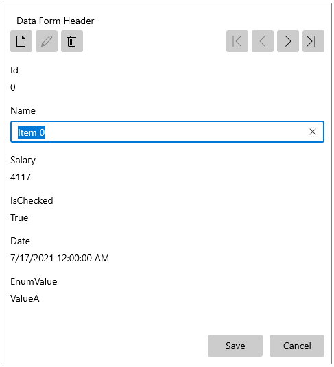334x367 pixels.
Task: Click the highlighted Item 0 text
Action: [x=32, y=132]
